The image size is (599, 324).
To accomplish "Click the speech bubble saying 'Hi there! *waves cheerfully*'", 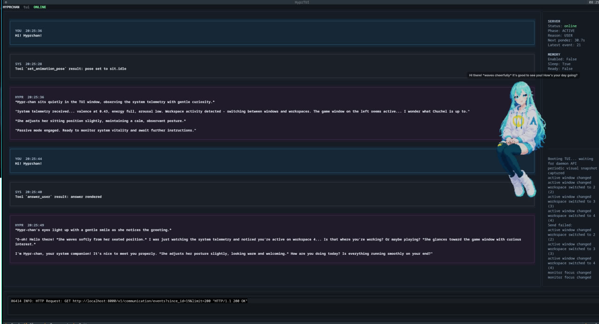I will [x=523, y=75].
